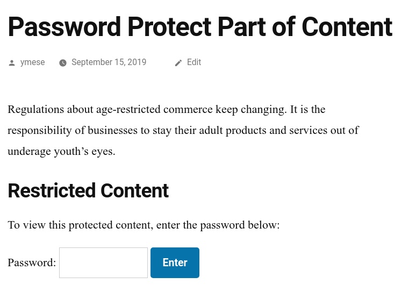Open the September 15, 2019 date link
This screenshot has height=291, width=416.
coord(109,62)
